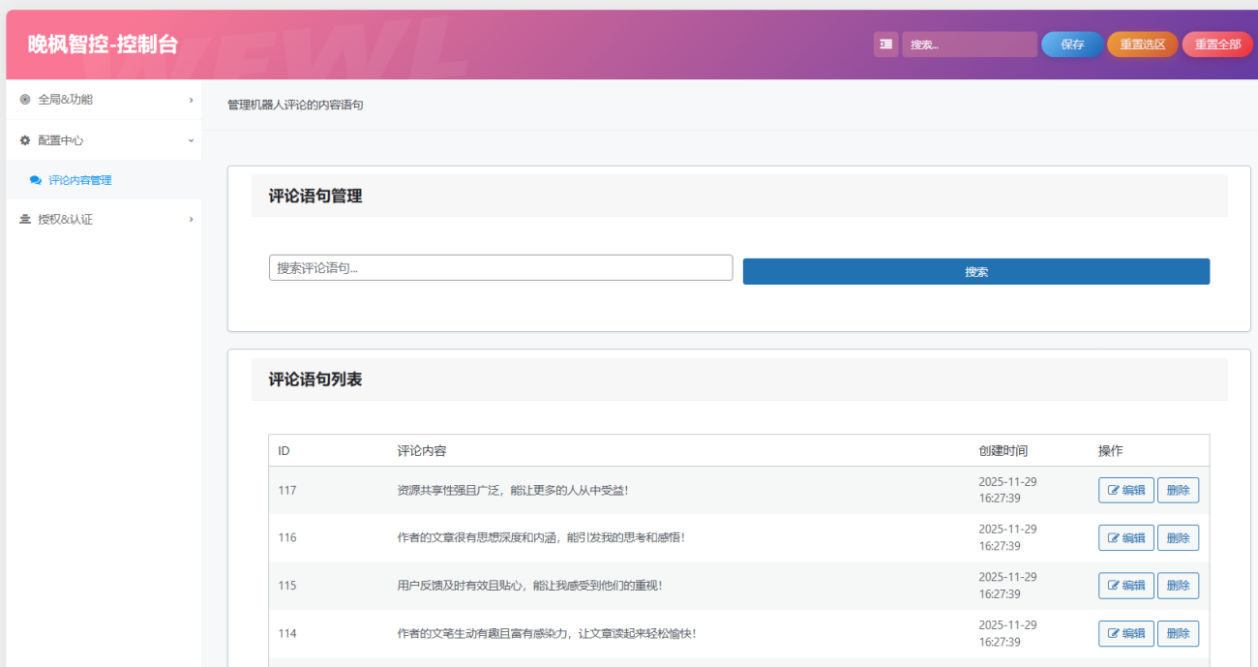The height and width of the screenshot is (667, 1258).
Task: Select the 全局&功能 sidebar menu
Action: tap(66, 100)
